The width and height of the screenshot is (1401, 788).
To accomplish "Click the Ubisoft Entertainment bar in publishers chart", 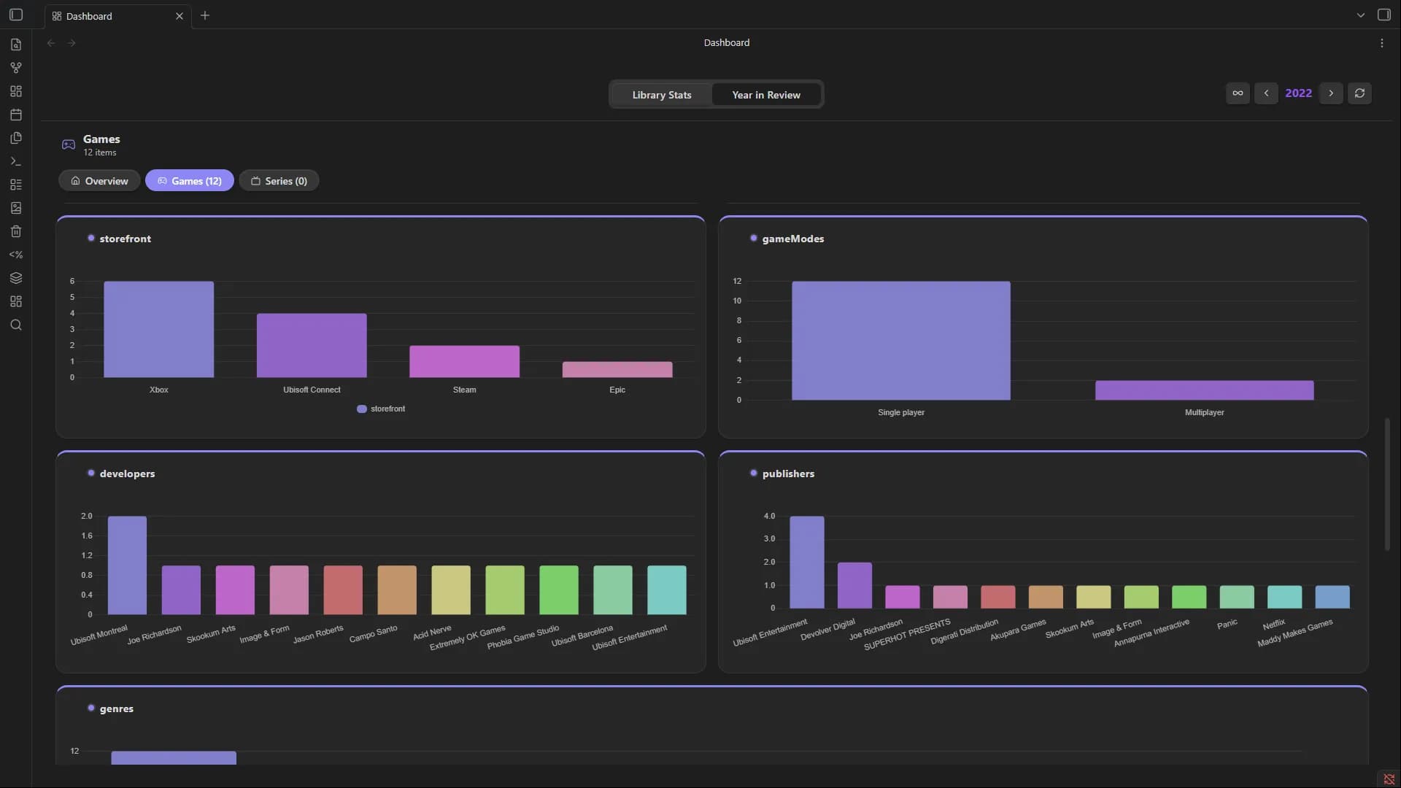I will pyautogui.click(x=807, y=563).
